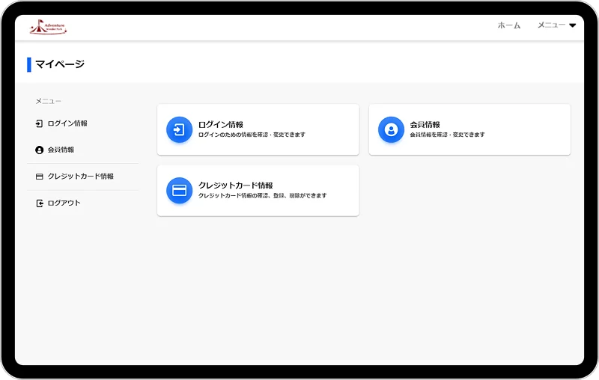This screenshot has width=599, height=380.
Task: Open the ログイン情報 card title
Action: tap(220, 124)
